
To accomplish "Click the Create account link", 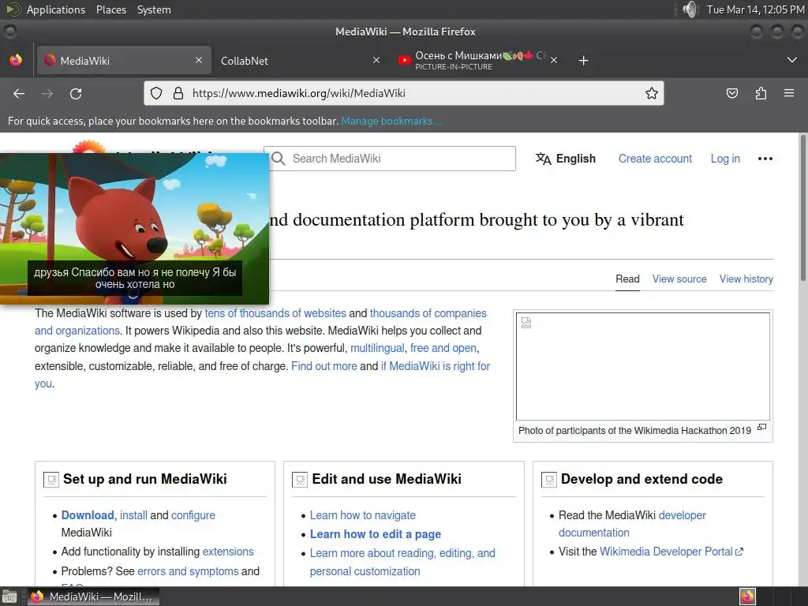I will pyautogui.click(x=655, y=158).
